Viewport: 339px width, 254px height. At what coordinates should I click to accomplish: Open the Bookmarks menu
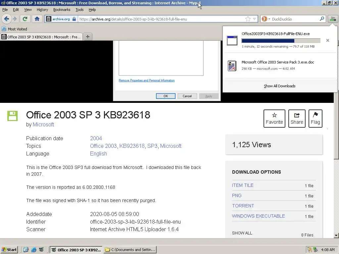click(x=62, y=10)
